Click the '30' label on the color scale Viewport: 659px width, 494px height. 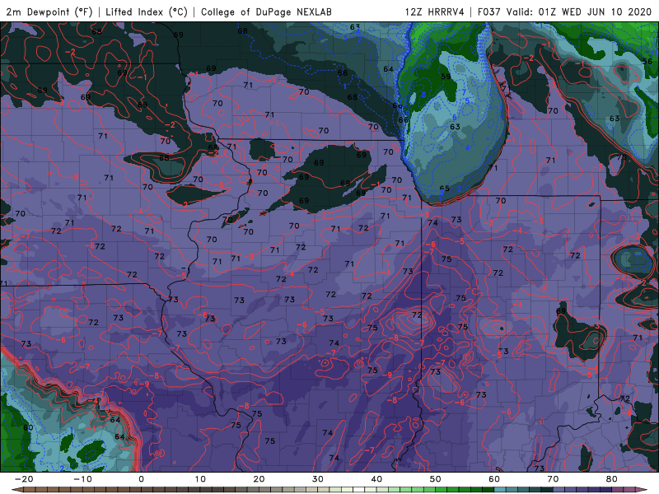pyautogui.click(x=318, y=479)
